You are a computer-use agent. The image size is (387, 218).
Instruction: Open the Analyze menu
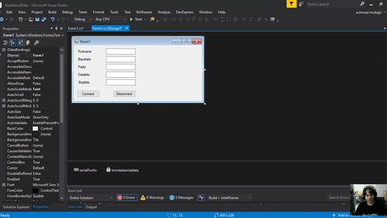164,12
